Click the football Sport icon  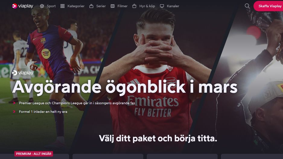42,6
